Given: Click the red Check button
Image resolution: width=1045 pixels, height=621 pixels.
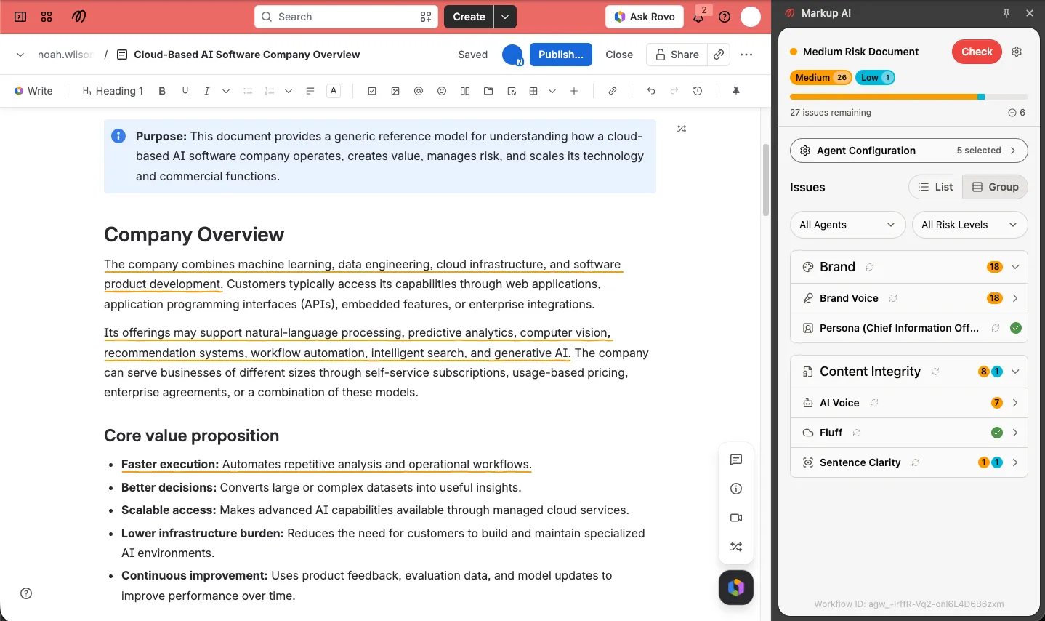Looking at the screenshot, I should pyautogui.click(x=977, y=52).
